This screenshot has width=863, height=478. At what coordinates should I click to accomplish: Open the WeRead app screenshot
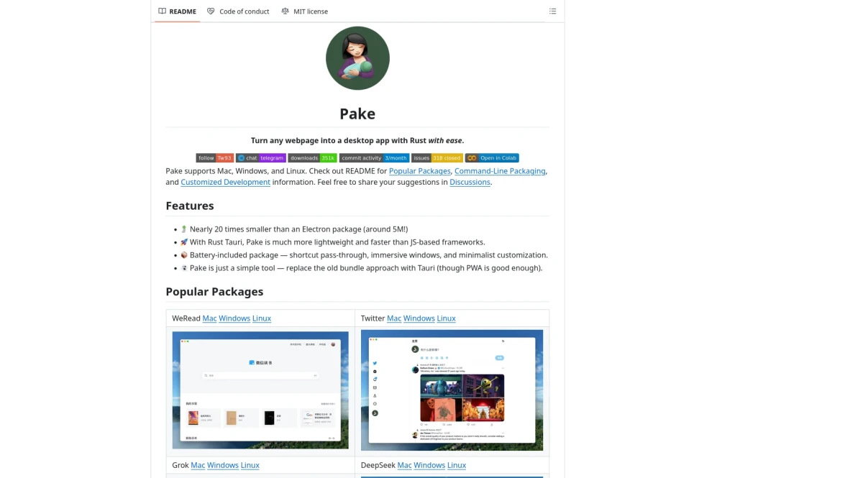click(260, 390)
